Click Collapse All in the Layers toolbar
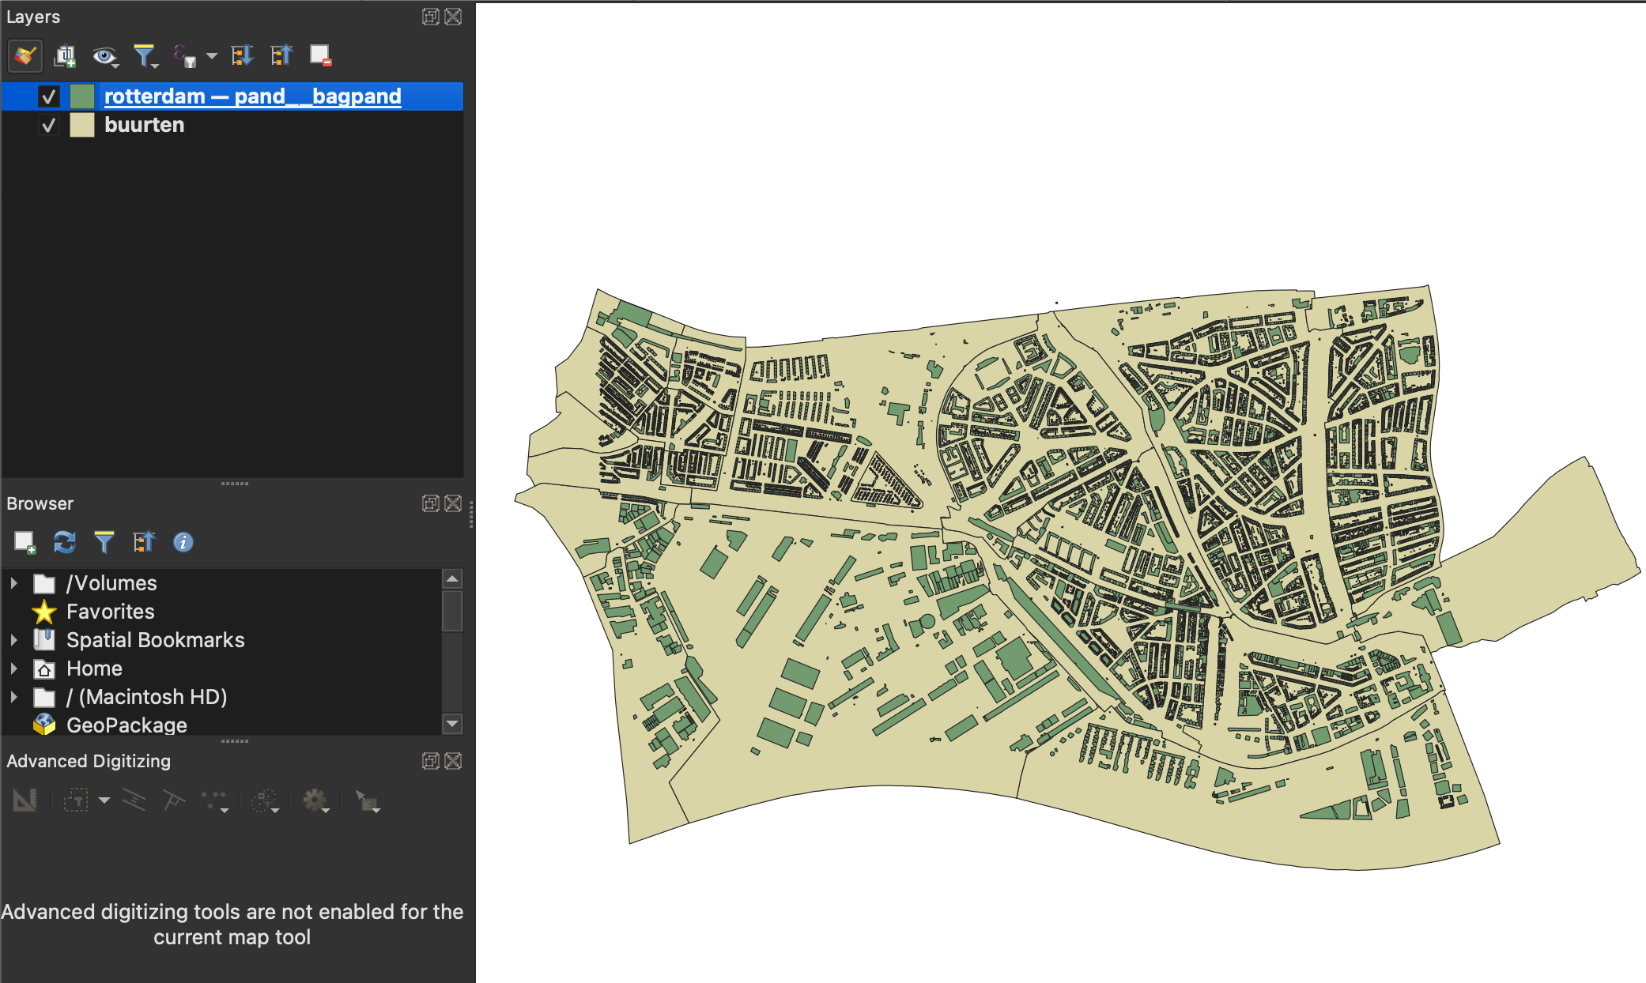This screenshot has height=983, width=1646. point(281,56)
